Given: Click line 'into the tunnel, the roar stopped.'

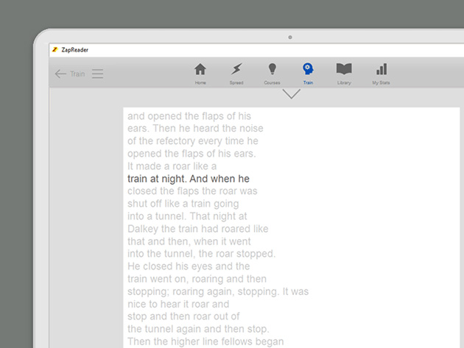Looking at the screenshot, I should tap(202, 254).
